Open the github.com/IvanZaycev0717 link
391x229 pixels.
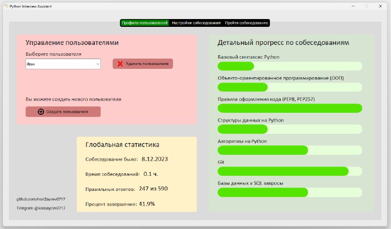(41, 199)
